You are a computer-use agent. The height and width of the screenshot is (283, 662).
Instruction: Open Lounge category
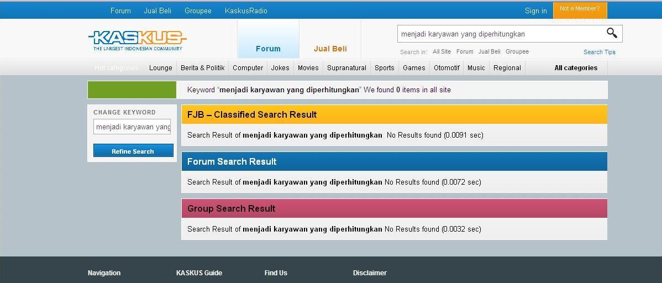pos(160,67)
